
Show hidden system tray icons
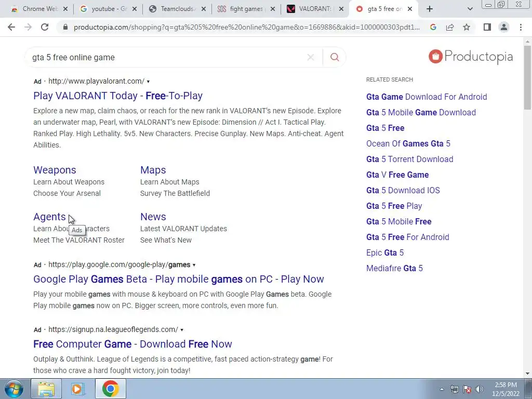pos(442,390)
